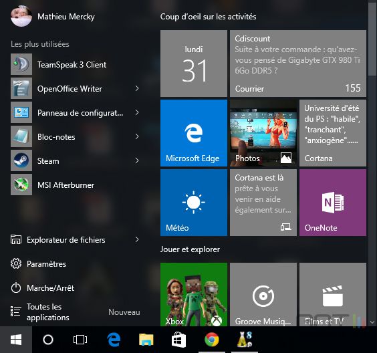The image size is (377, 353).
Task: Open the Store icon in taskbar
Action: click(x=178, y=340)
